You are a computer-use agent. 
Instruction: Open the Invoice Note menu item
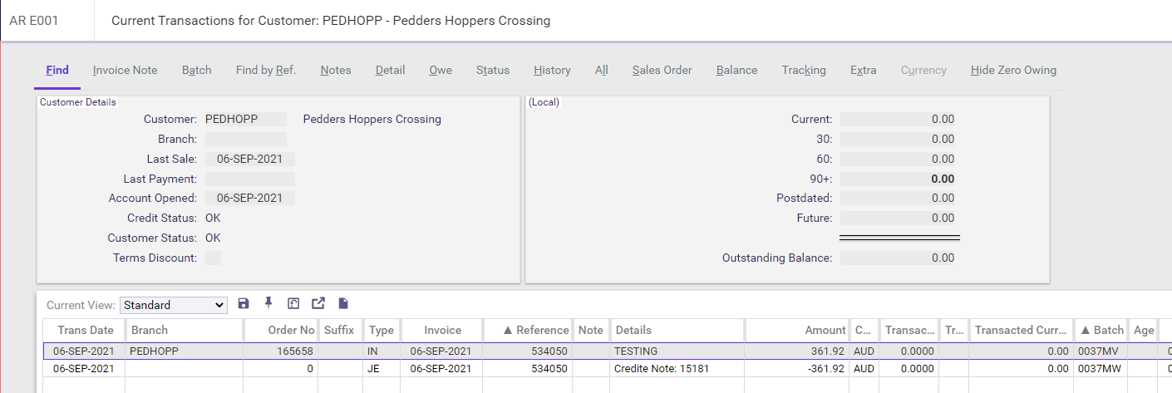click(x=125, y=71)
